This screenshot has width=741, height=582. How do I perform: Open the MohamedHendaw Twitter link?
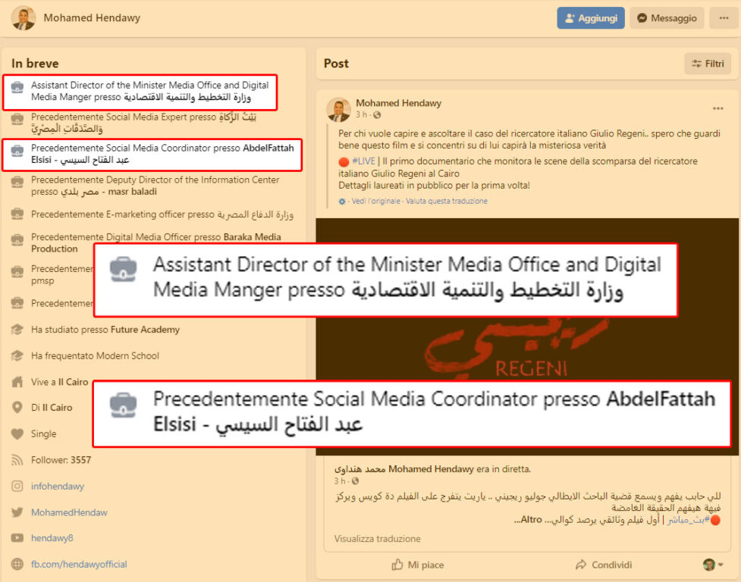pyautogui.click(x=69, y=512)
